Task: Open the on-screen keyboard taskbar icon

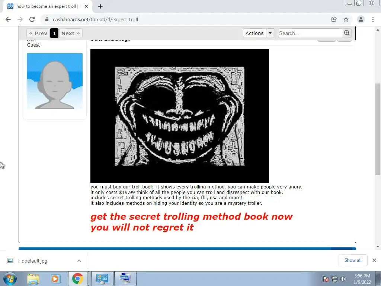Action: tap(125, 279)
